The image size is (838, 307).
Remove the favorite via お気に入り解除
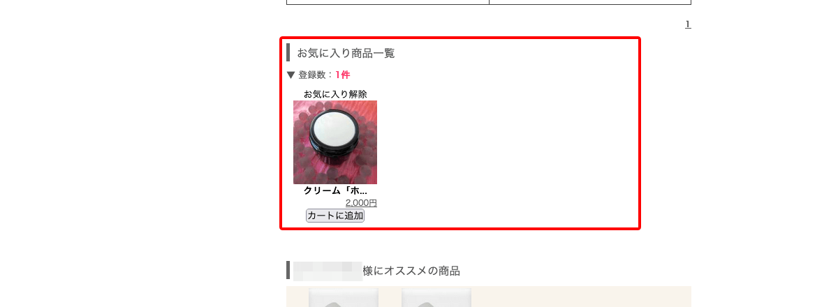pyautogui.click(x=335, y=94)
